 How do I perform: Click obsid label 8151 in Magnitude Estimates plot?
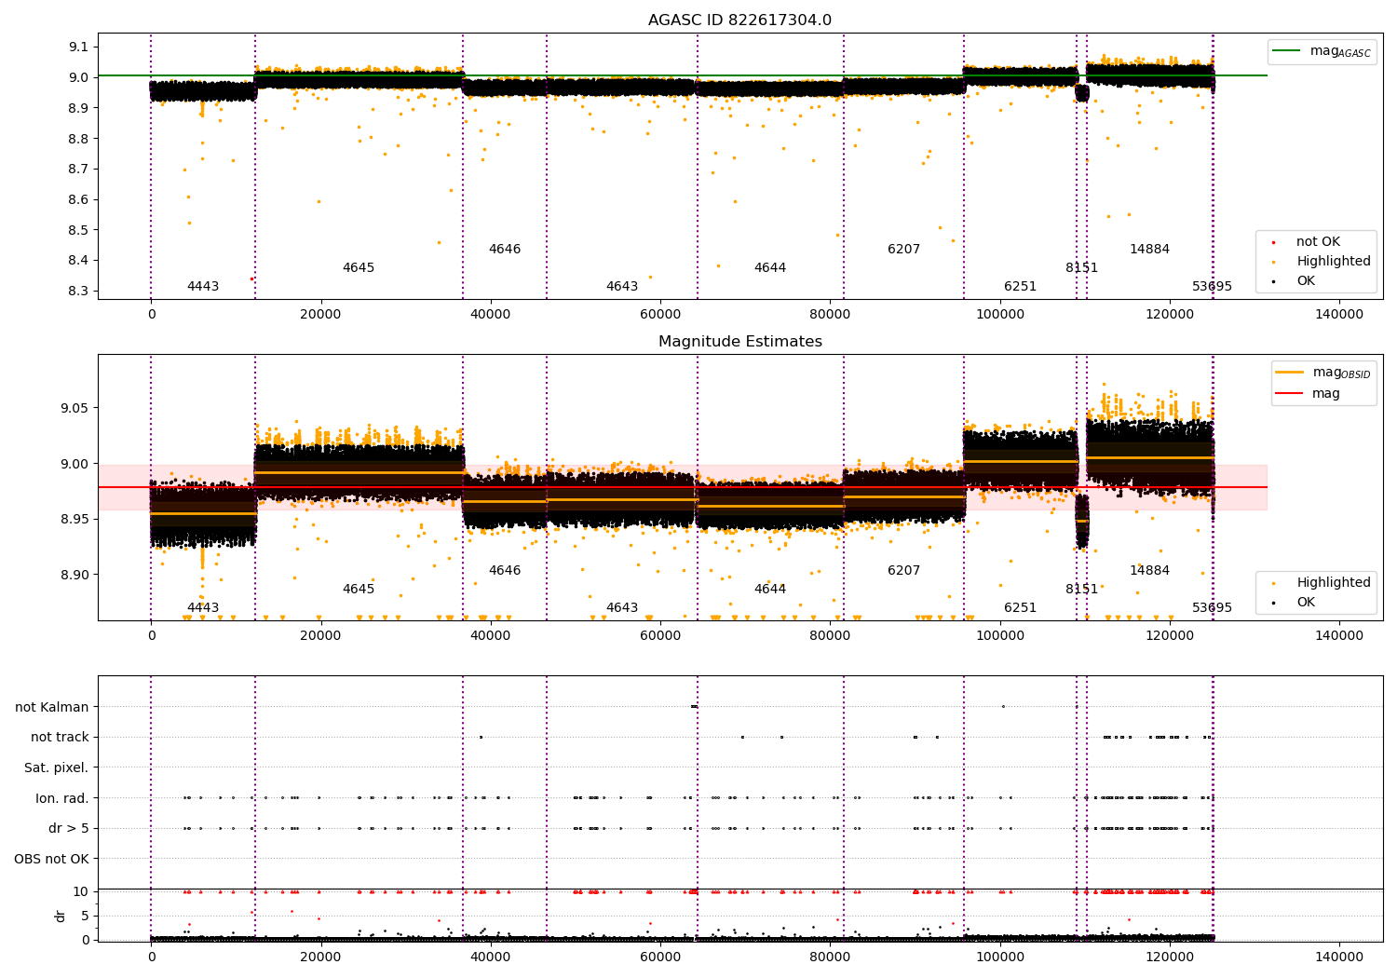coord(1081,590)
